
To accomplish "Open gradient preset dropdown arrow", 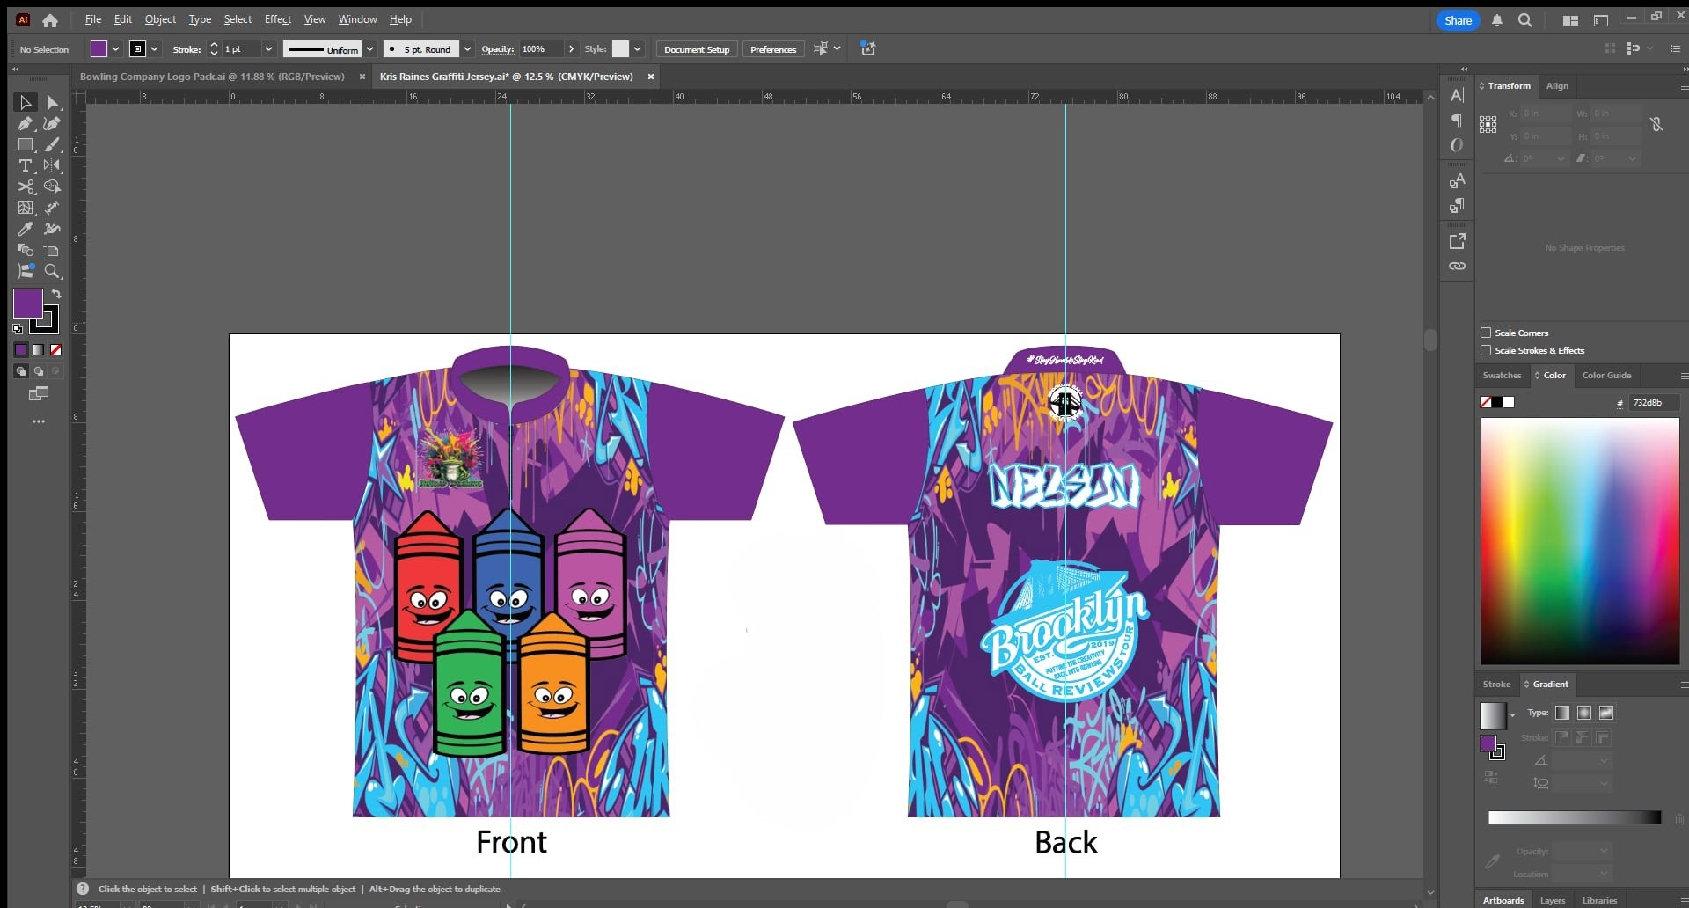I will [x=1512, y=716].
